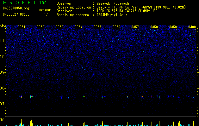Click the 0357 time marker

pyautogui.click(x=135, y=27)
